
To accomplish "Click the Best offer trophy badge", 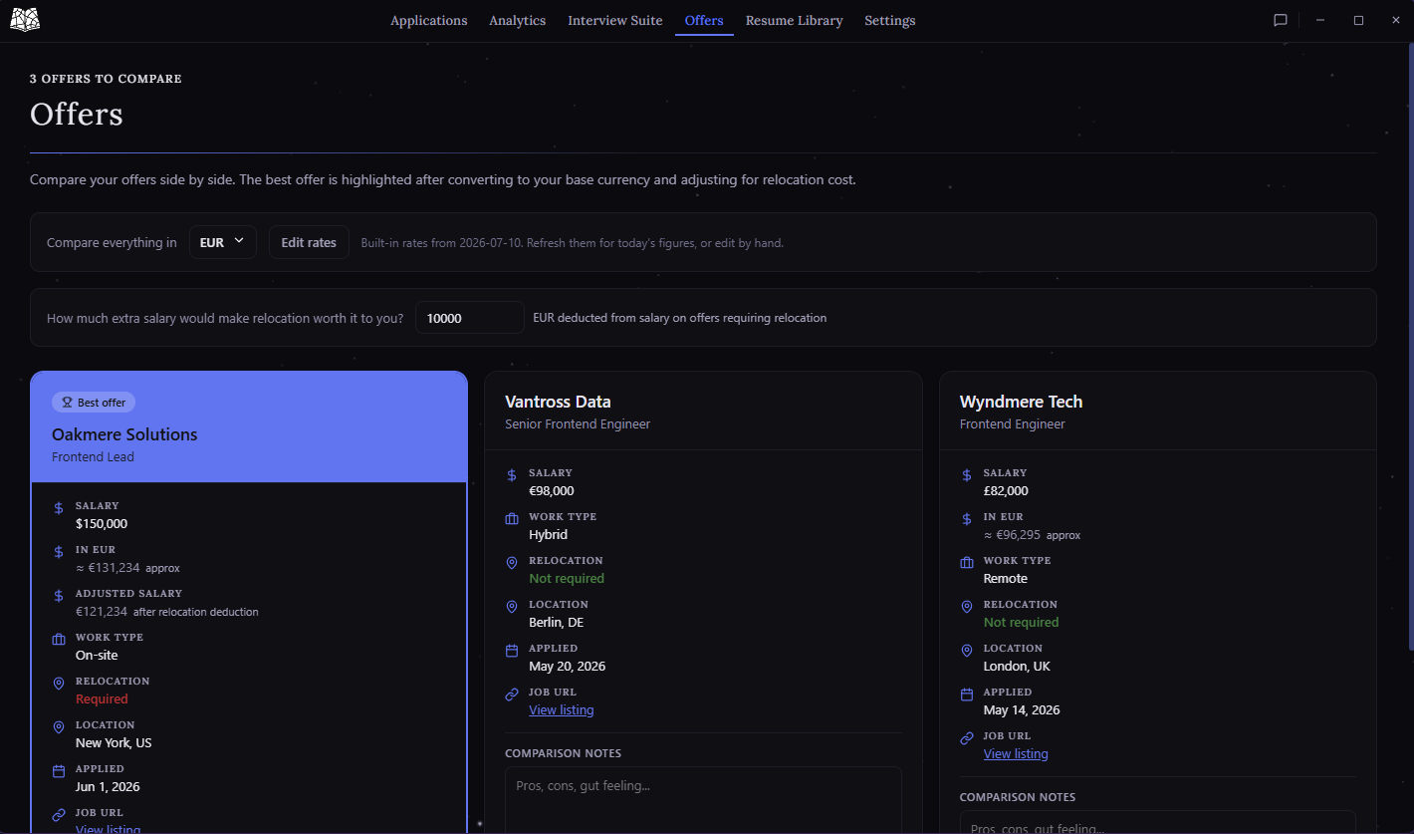I will coord(94,403).
